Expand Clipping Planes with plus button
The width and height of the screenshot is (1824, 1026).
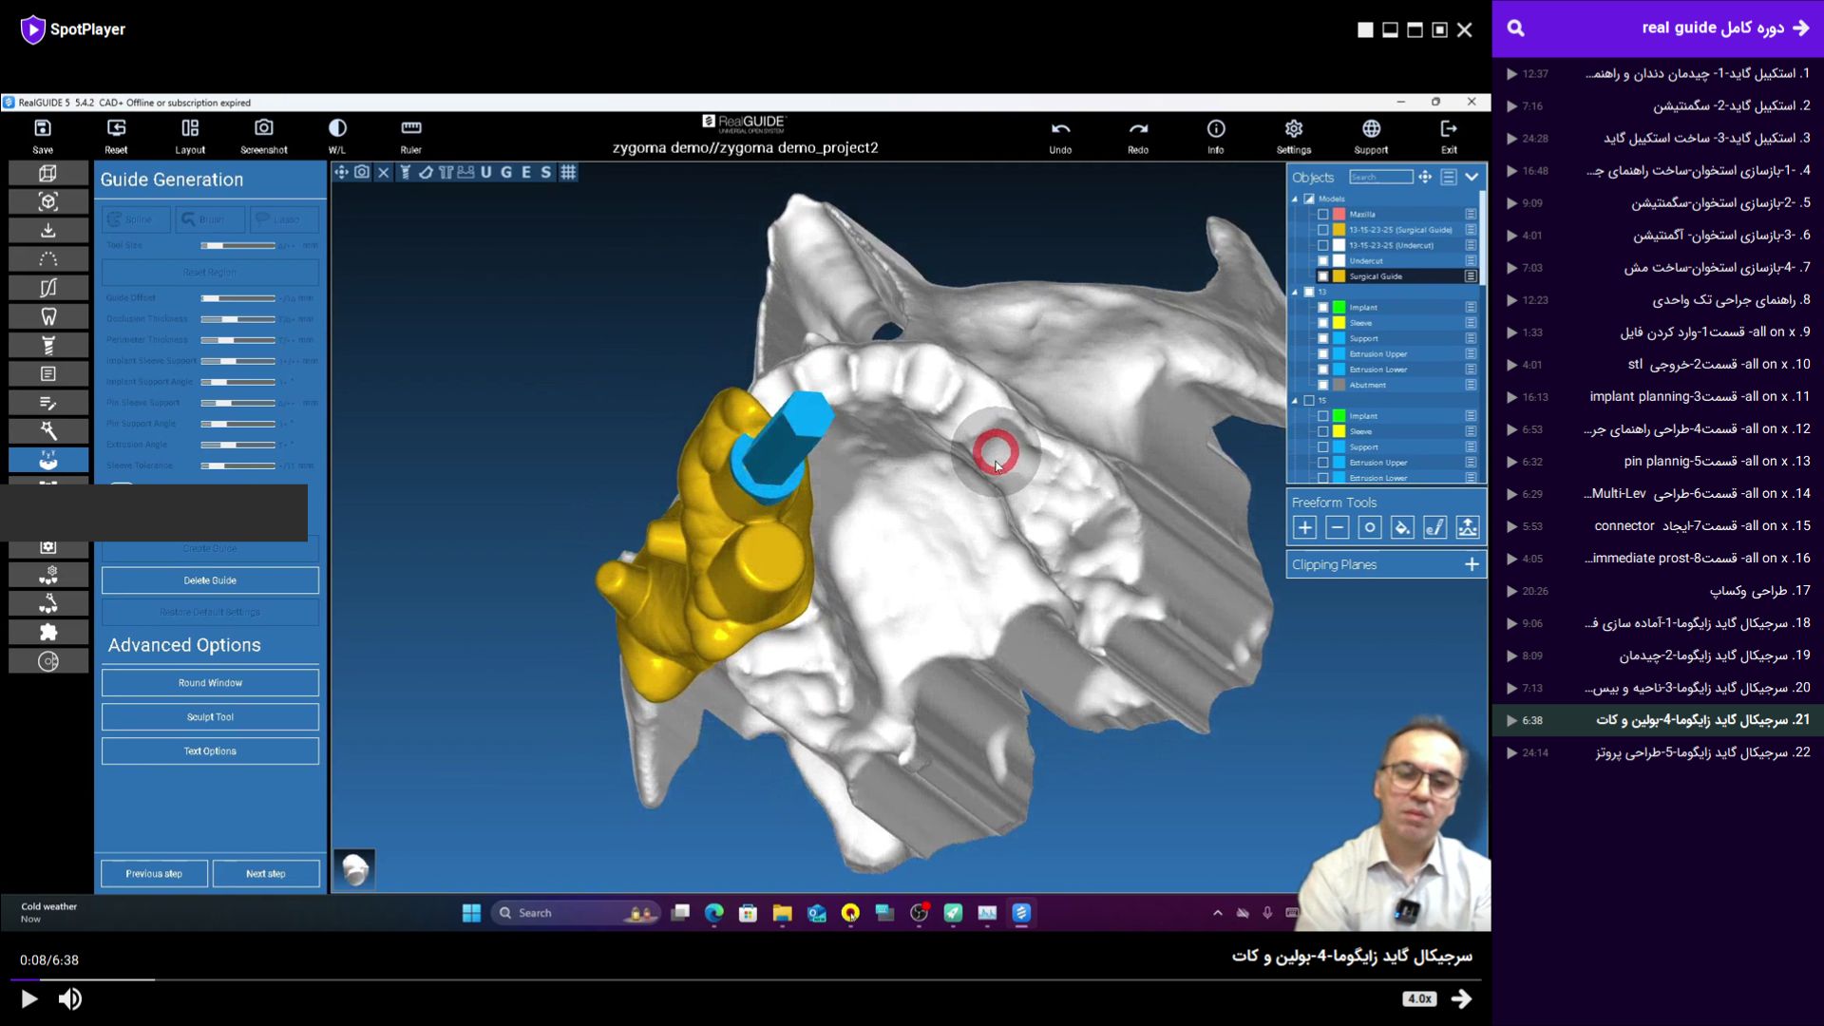(1472, 564)
